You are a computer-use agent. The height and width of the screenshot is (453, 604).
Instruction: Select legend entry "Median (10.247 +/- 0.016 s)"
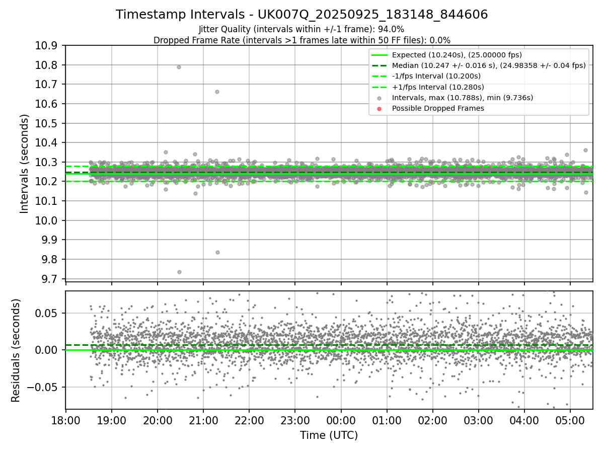[x=489, y=65]
